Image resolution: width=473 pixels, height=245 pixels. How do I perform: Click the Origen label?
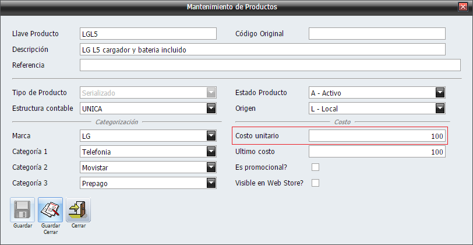point(245,108)
